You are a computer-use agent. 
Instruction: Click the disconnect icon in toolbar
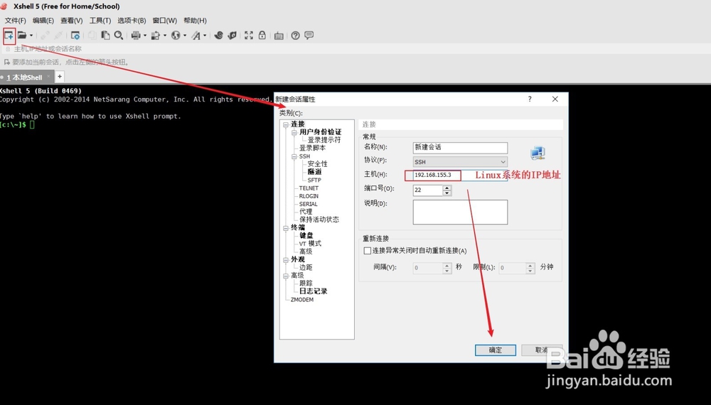click(58, 36)
